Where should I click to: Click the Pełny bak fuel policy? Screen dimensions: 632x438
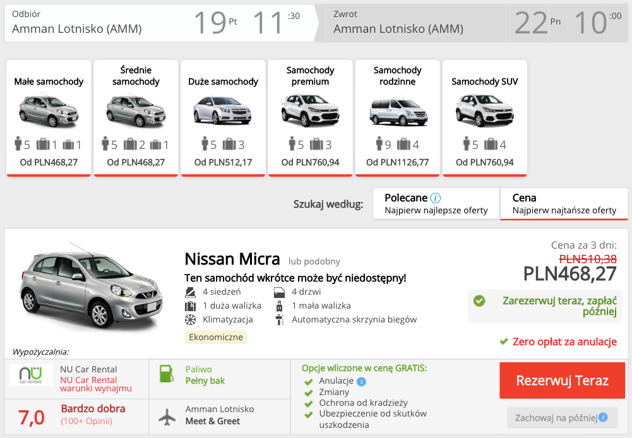(205, 381)
